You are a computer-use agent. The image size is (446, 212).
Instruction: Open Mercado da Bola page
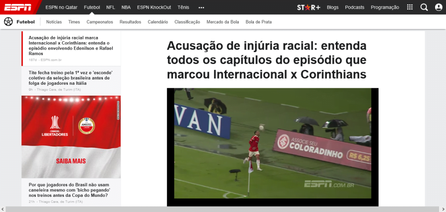coord(223,22)
